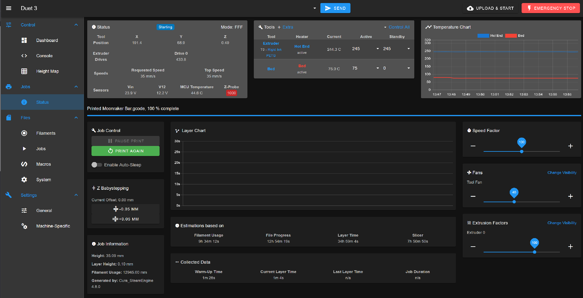Click the Send button

point(335,8)
